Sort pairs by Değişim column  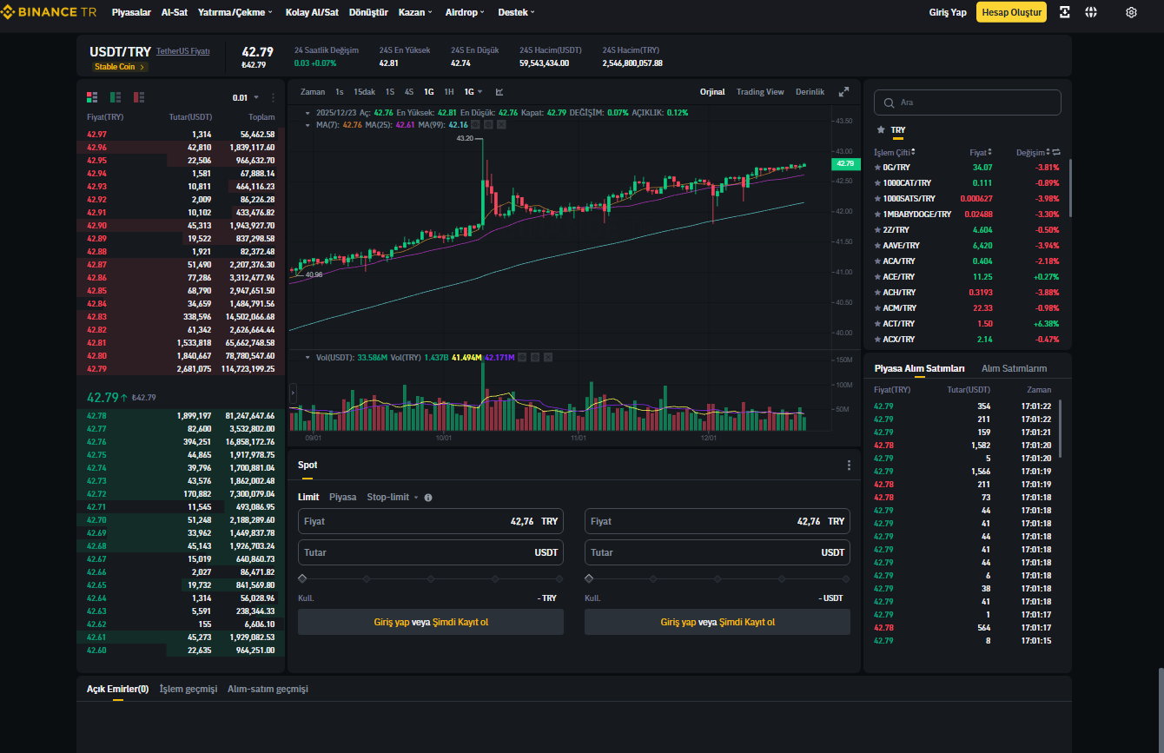(1033, 153)
